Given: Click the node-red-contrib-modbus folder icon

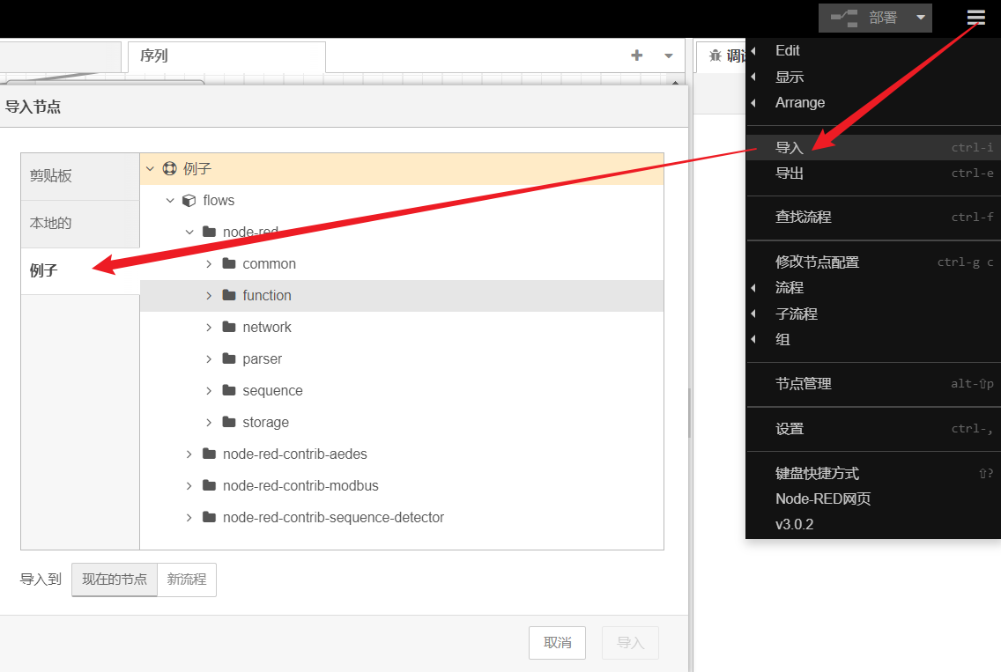Looking at the screenshot, I should tap(209, 485).
